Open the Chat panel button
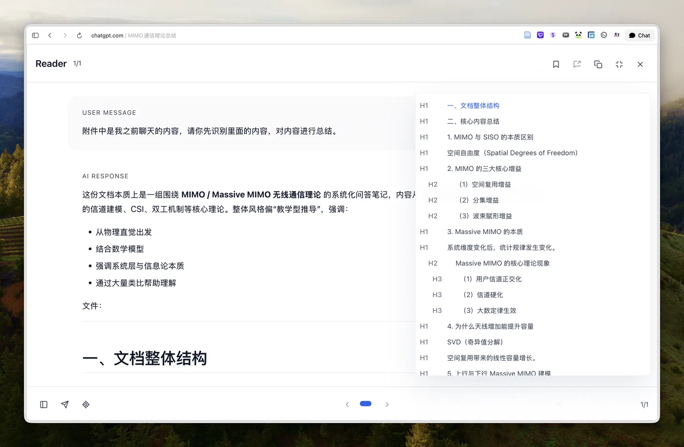Viewport: 684px width, 447px height. 640,35
